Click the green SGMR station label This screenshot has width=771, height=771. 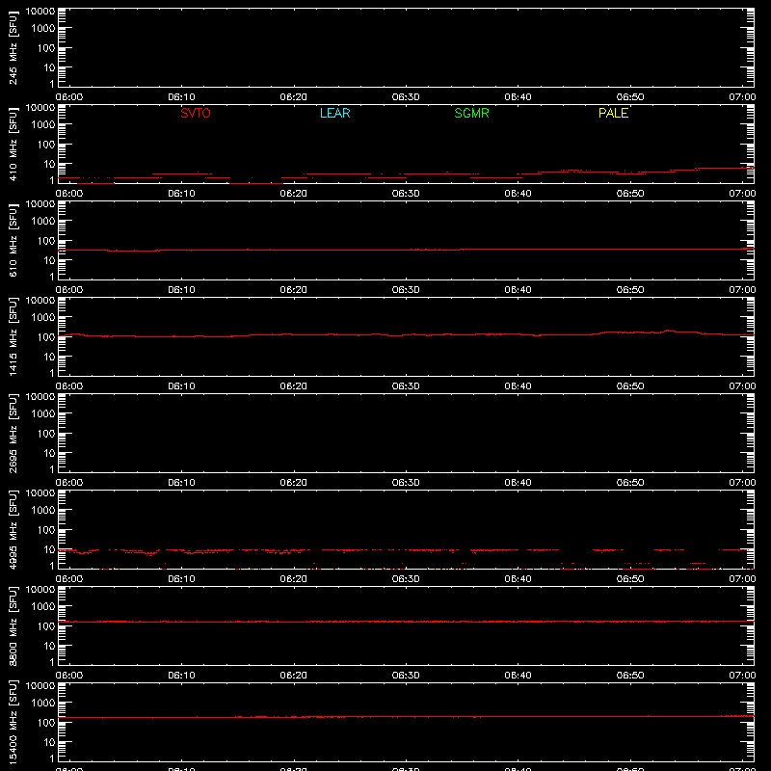(471, 113)
